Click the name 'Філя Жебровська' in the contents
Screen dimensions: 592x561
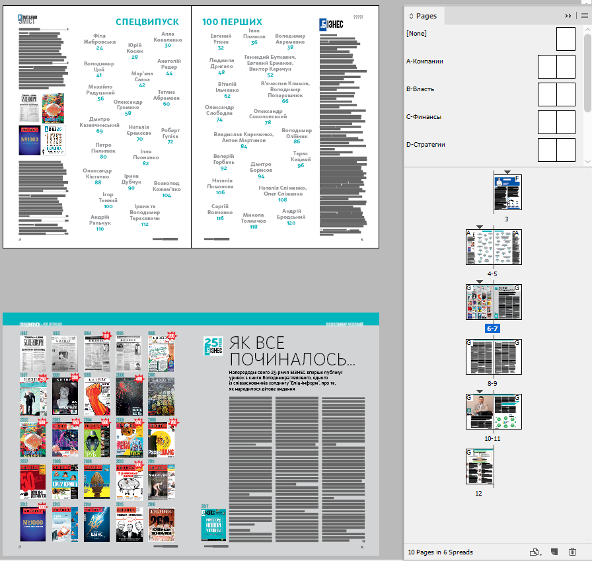(100, 39)
